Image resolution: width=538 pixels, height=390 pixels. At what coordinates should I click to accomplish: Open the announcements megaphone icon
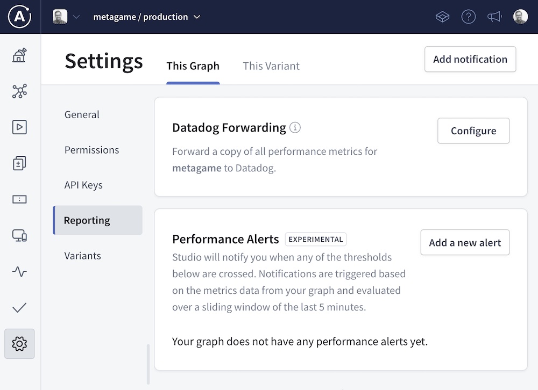494,17
